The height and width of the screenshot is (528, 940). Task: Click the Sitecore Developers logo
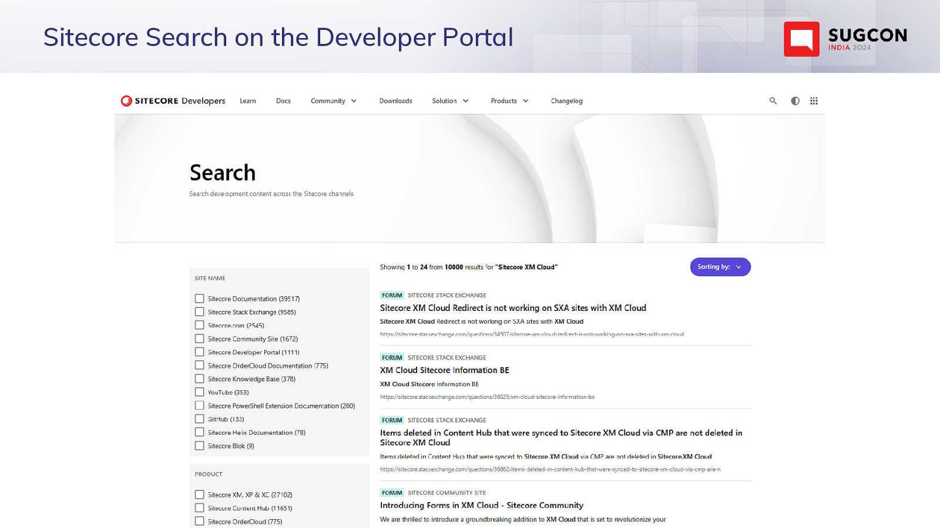point(173,101)
